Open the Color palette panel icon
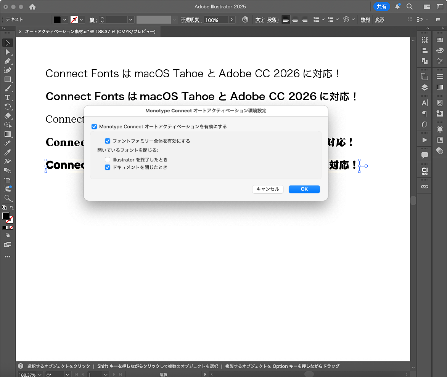Screen dimensions: 447x377 point(440,50)
